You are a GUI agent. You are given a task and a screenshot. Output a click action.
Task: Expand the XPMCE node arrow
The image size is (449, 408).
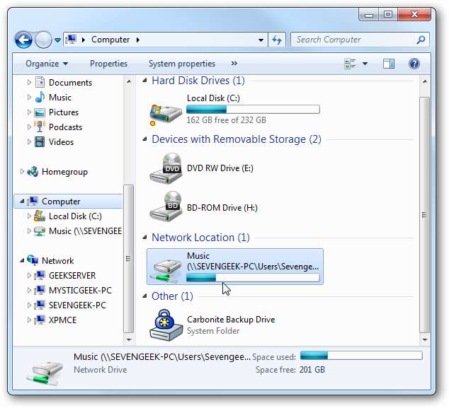point(29,320)
